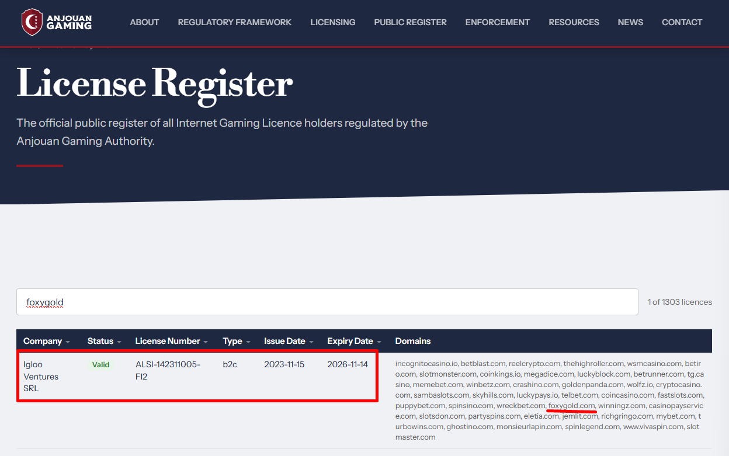
Task: Click the luckyblock.com domain entry
Action: click(x=604, y=374)
